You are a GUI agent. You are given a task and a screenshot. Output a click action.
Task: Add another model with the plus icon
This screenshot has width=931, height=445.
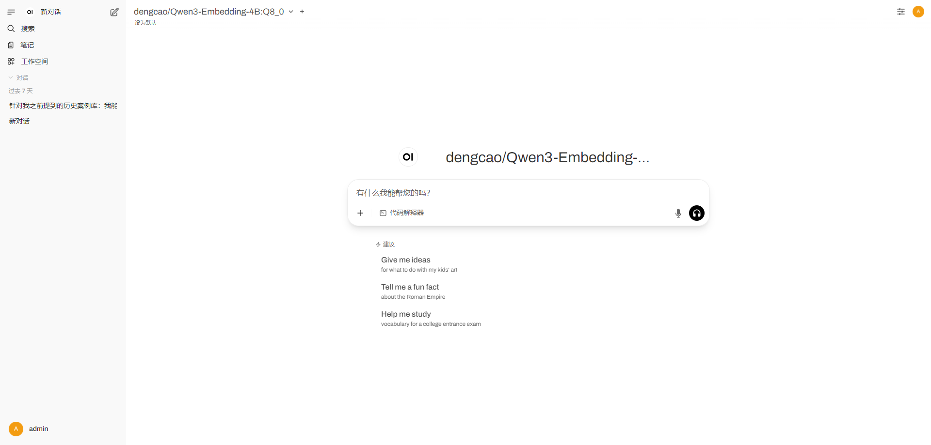(302, 12)
